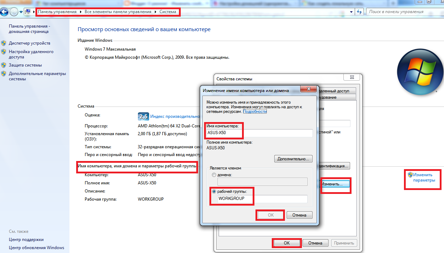This screenshot has height=253, width=444.
Task: Click the Windows 7 Максимальная edition text
Action: click(x=110, y=49)
